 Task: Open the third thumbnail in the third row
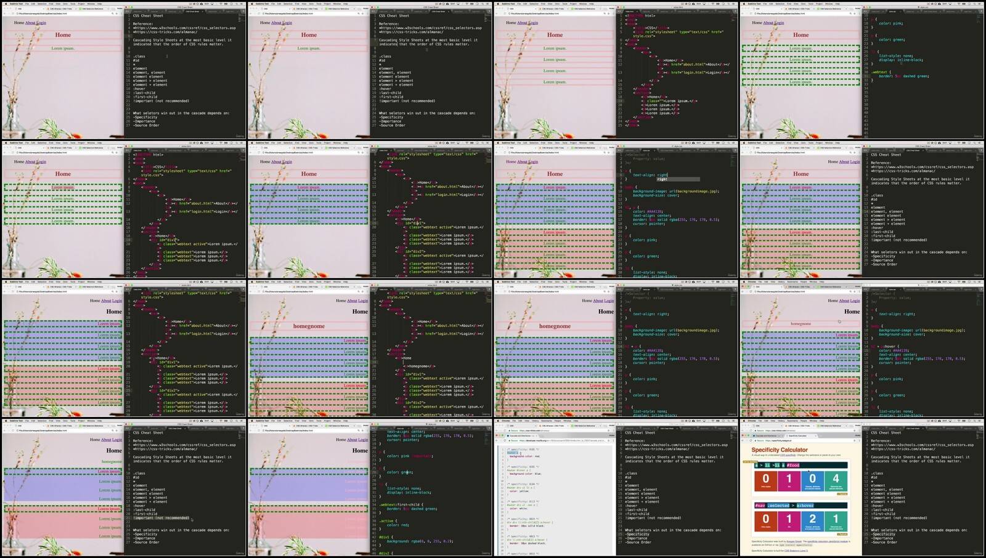616,349
